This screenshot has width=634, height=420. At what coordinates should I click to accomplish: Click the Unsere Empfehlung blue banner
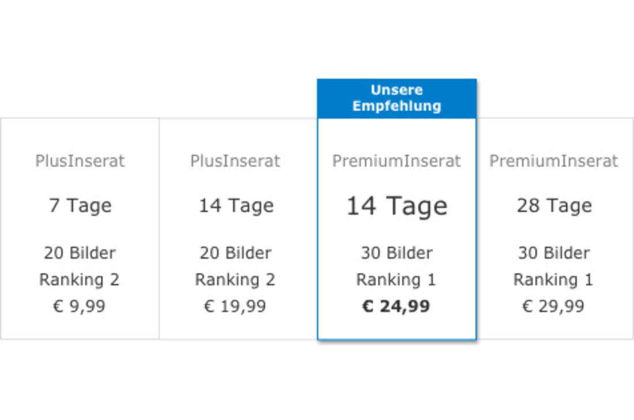point(397,98)
